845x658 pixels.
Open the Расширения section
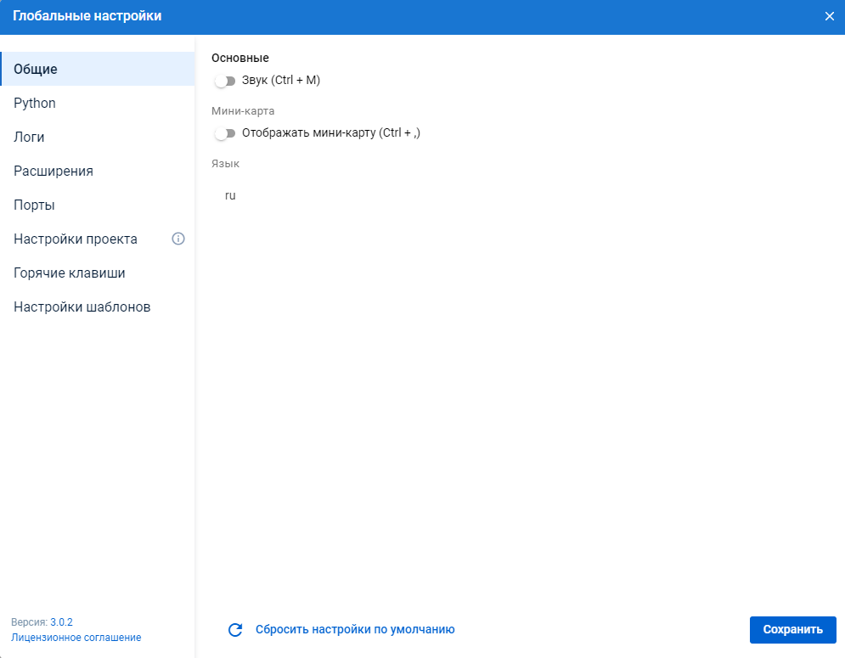coord(98,171)
